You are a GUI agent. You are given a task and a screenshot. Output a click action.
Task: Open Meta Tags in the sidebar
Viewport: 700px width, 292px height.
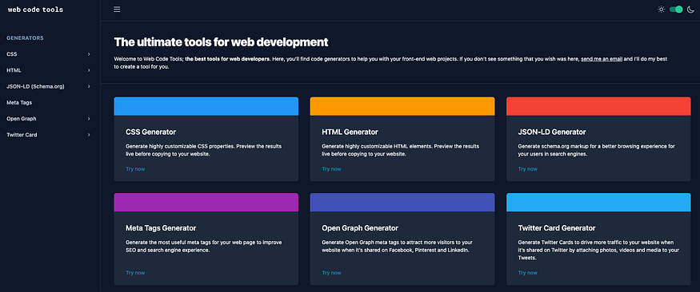pyautogui.click(x=19, y=102)
